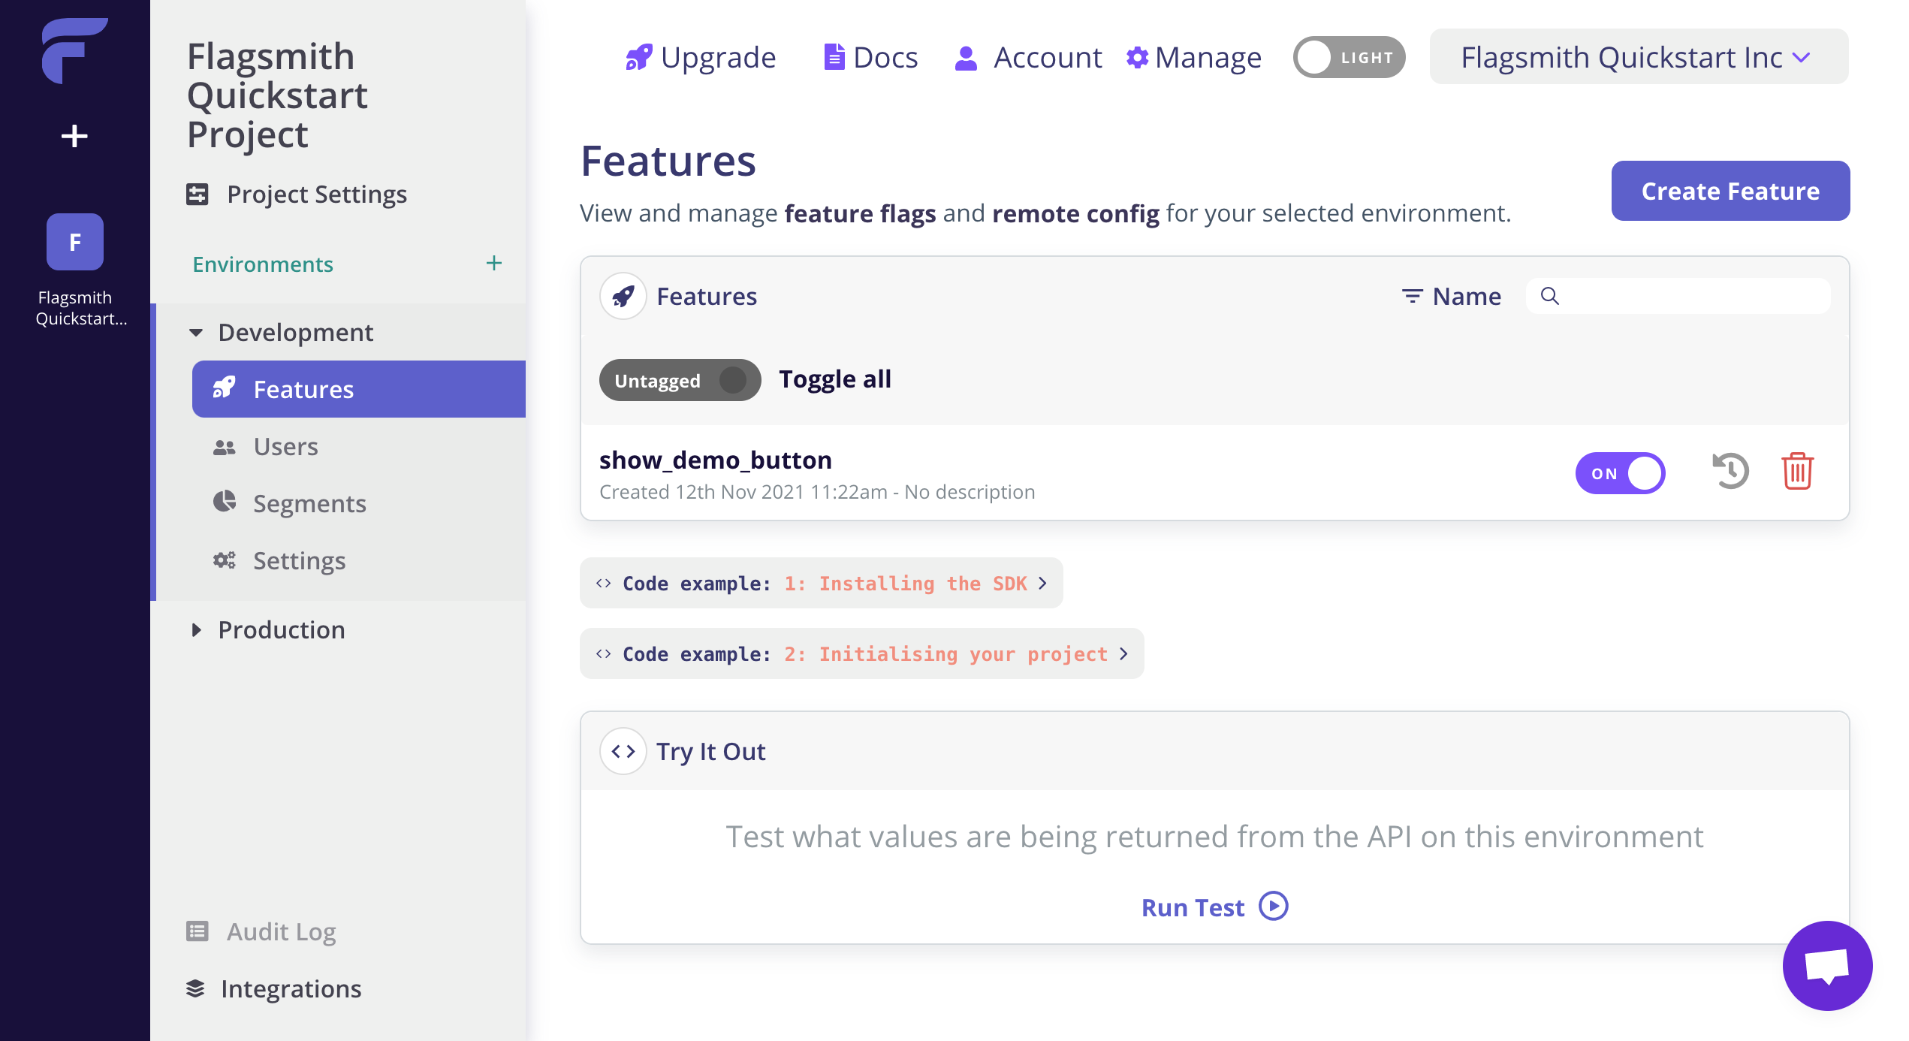Click the Account person icon
Viewport: 1909px width, 1041px height.
click(x=966, y=58)
